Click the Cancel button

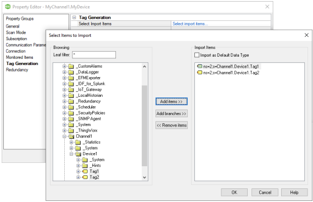coord(265,192)
